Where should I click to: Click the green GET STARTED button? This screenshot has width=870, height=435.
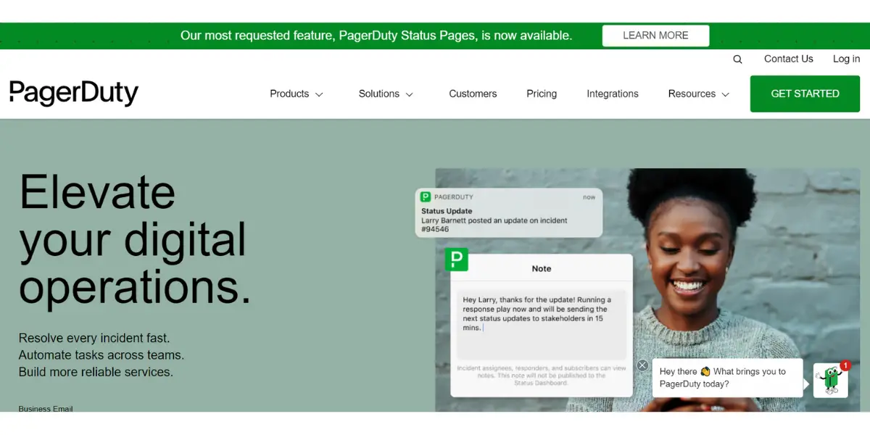[x=805, y=94]
